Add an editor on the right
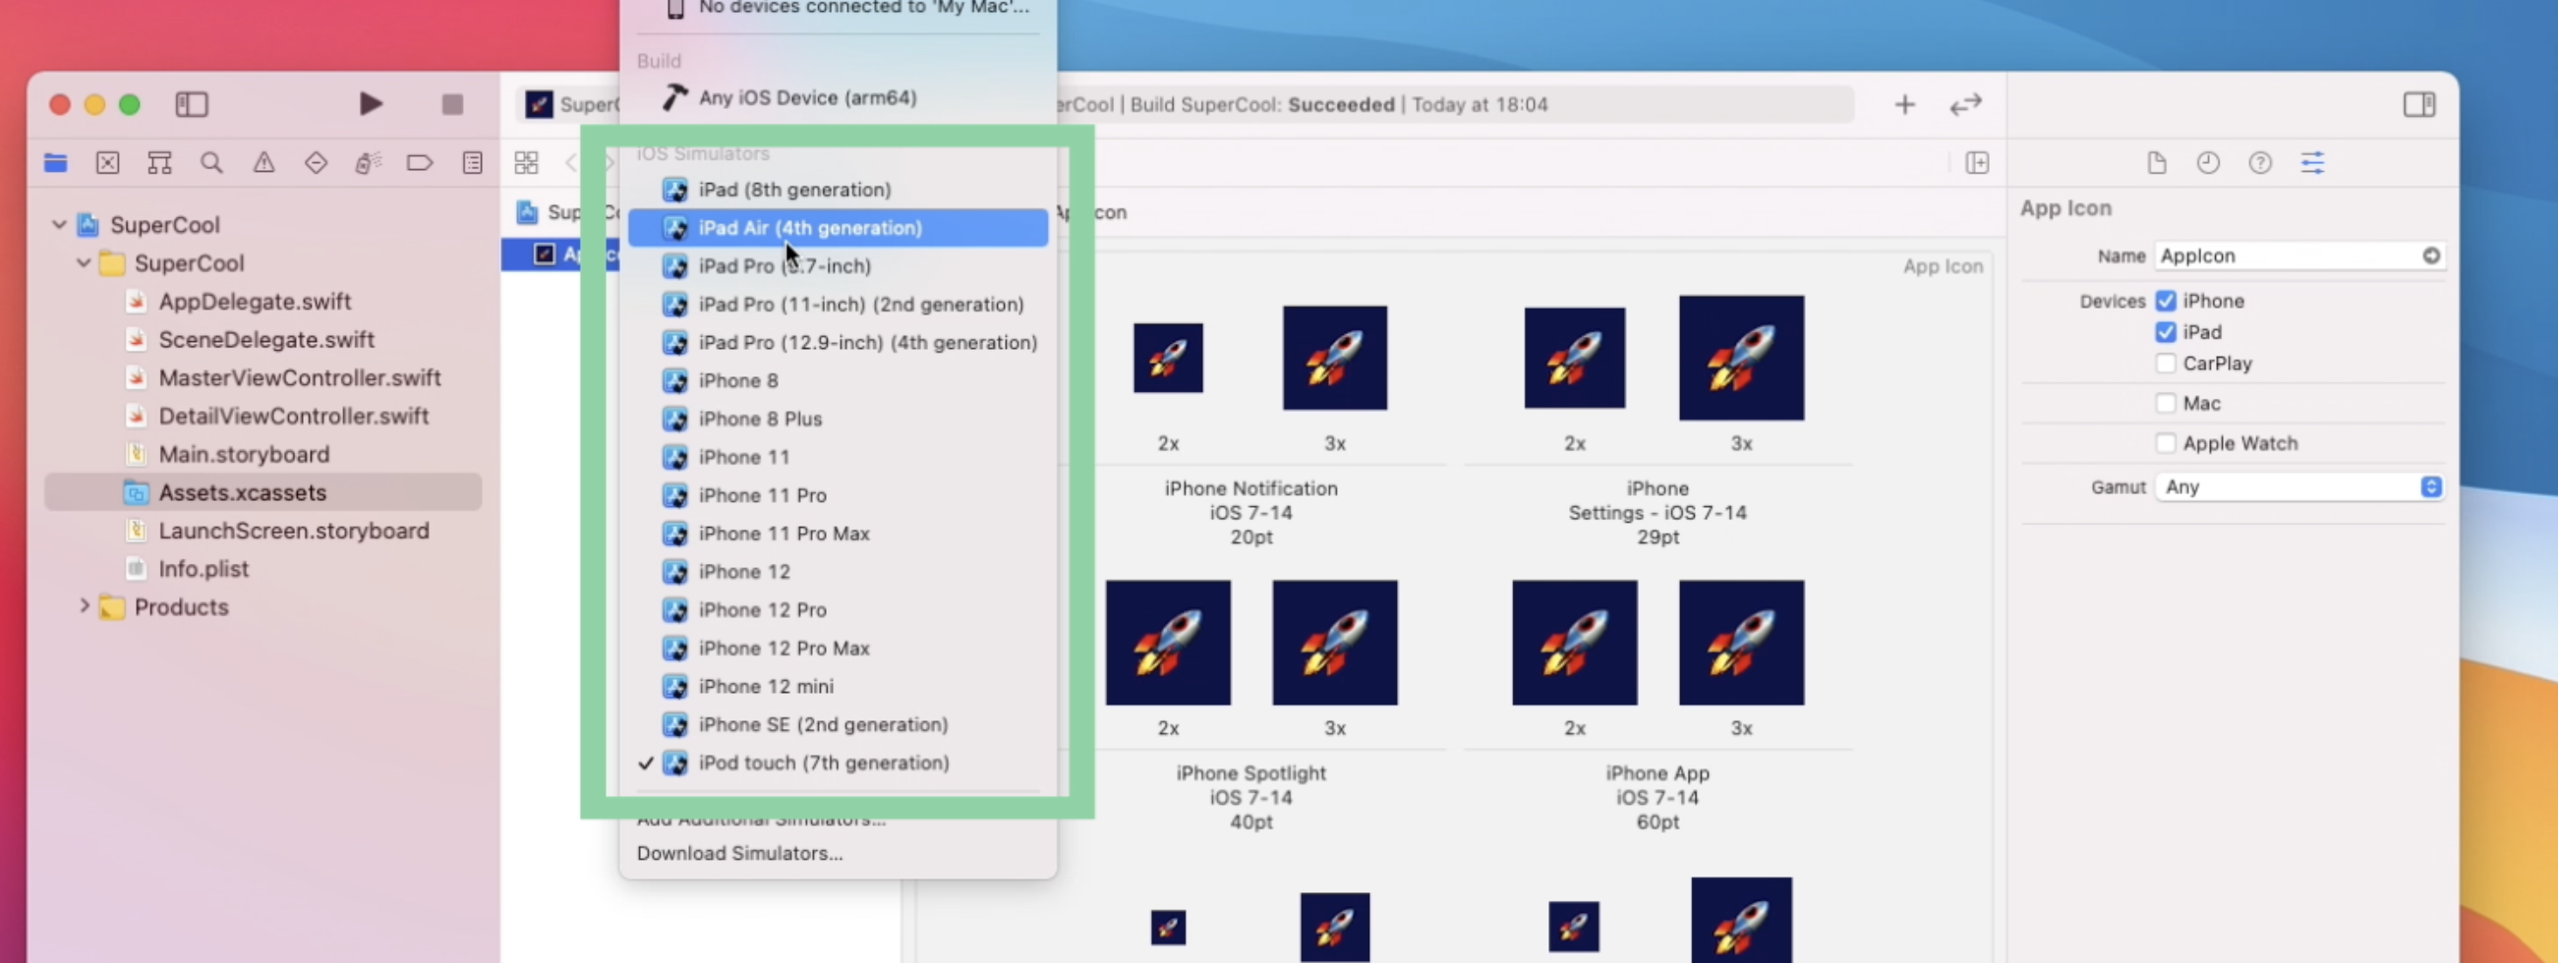2558x963 pixels. point(1977,163)
